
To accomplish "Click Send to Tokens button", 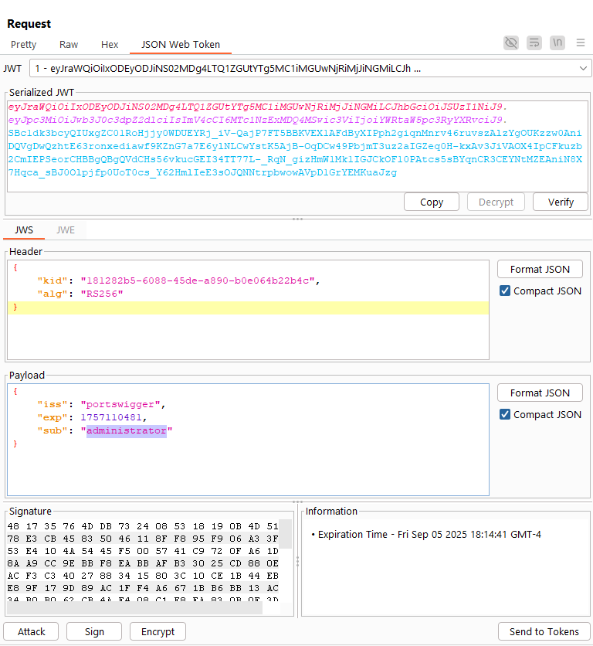I will (x=544, y=632).
